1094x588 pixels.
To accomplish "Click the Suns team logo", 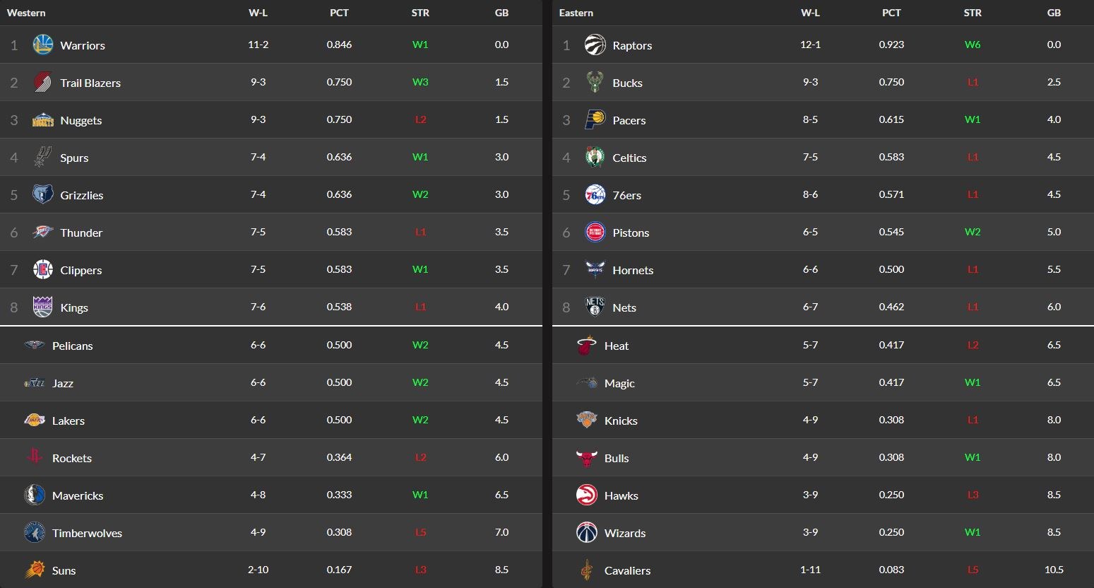I will pyautogui.click(x=35, y=570).
